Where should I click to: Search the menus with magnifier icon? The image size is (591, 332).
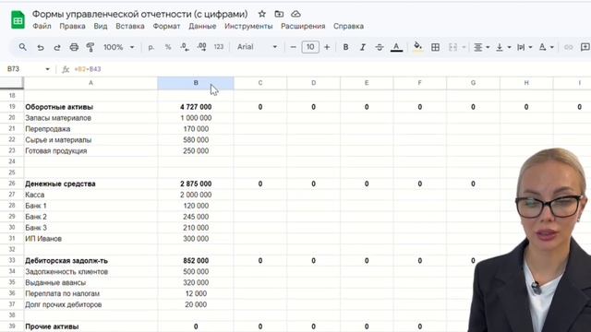pyautogui.click(x=22, y=47)
